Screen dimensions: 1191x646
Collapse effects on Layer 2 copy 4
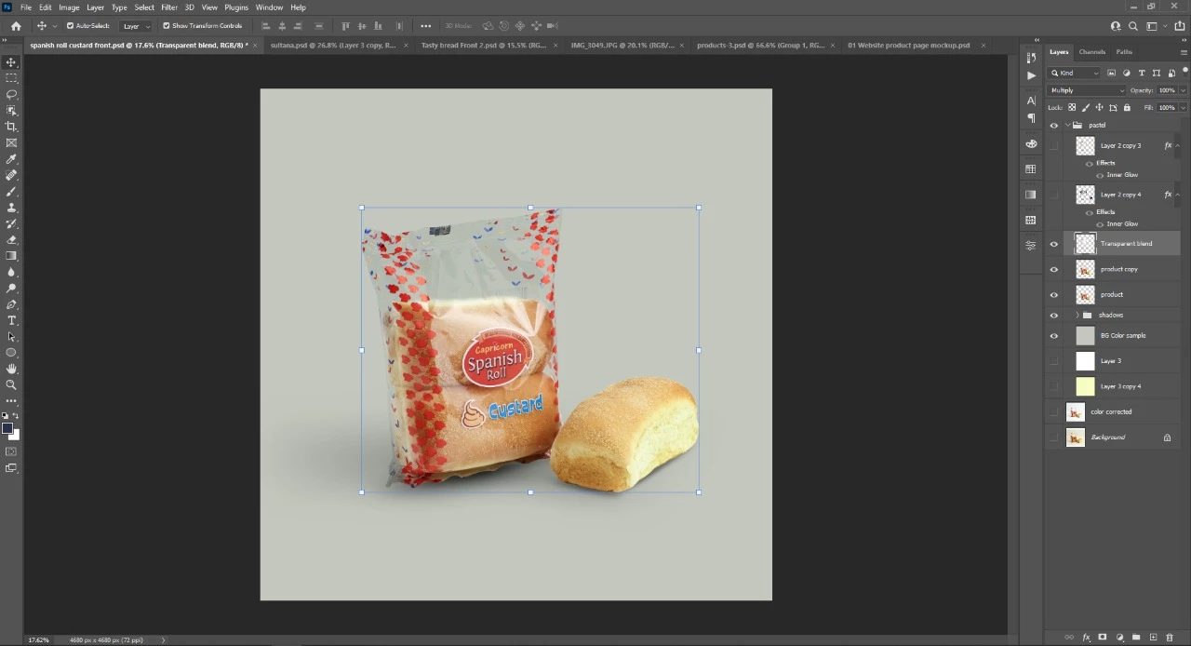1177,195
